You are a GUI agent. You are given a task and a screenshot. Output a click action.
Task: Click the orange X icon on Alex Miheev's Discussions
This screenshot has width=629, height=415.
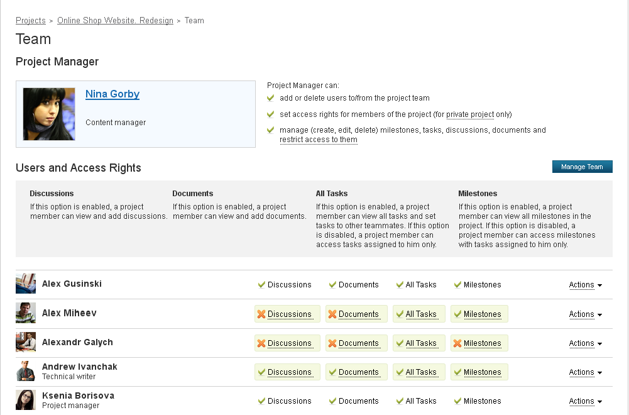point(261,314)
